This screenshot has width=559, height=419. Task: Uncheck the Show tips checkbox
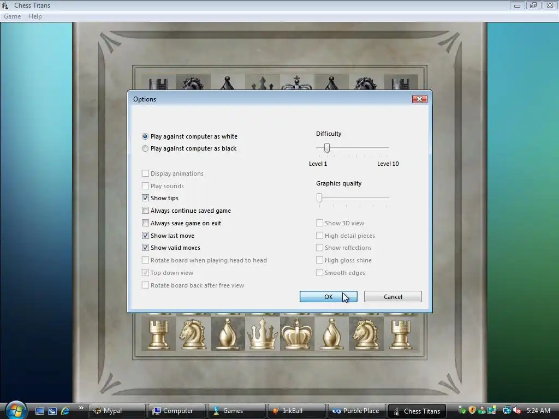(145, 197)
